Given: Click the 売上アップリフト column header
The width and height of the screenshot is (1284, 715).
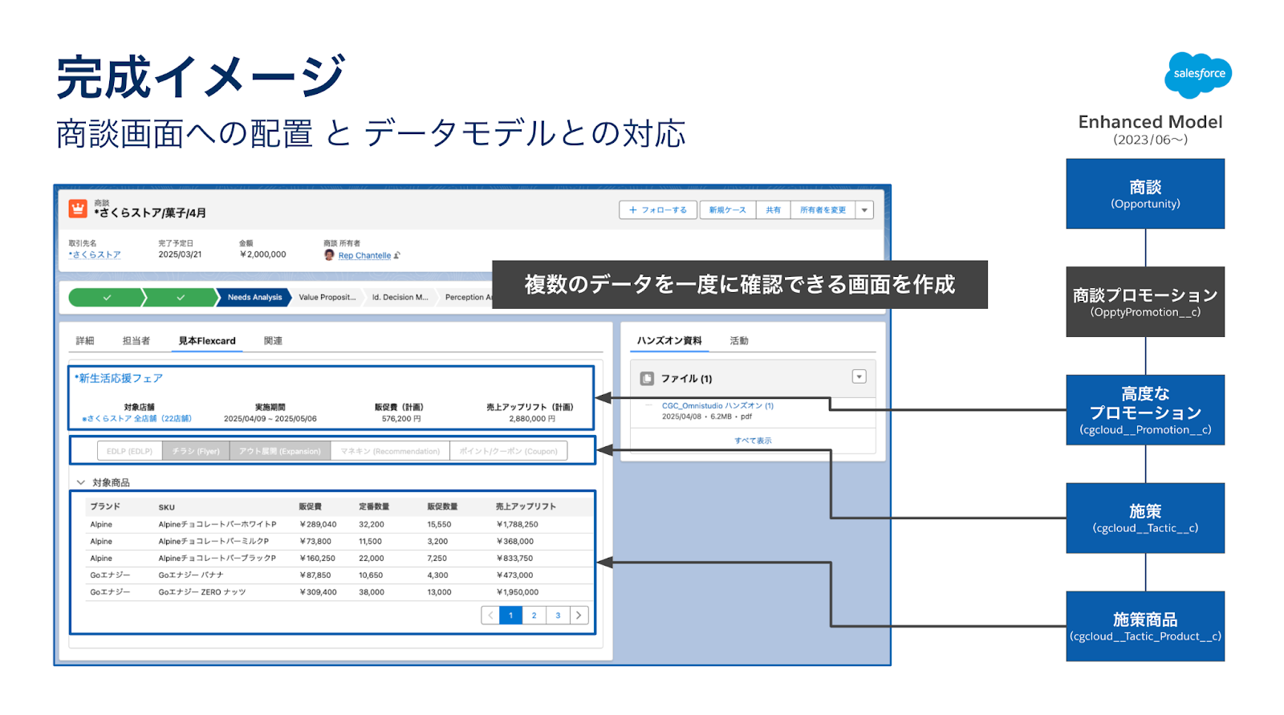Looking at the screenshot, I should [x=526, y=506].
